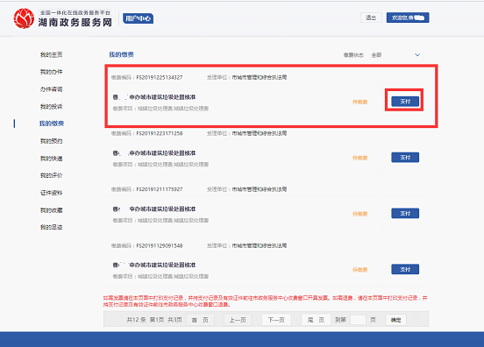
Task: Open the item title under order FS20191211175927
Action: (154, 209)
